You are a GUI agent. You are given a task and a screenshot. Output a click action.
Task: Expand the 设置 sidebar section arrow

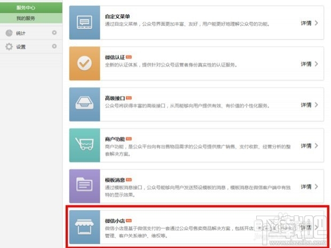[54, 46]
